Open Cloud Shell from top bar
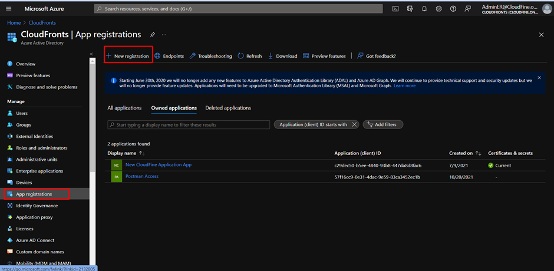The height and width of the screenshot is (271, 554). [395, 9]
